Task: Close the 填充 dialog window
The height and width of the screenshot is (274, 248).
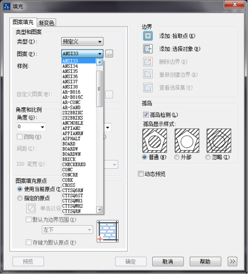Action: click(x=235, y=4)
